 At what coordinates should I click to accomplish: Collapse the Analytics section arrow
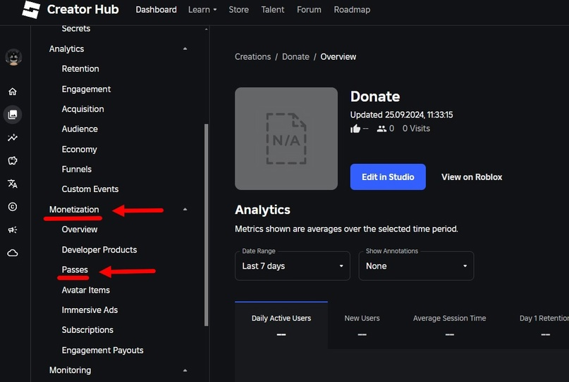click(x=185, y=49)
